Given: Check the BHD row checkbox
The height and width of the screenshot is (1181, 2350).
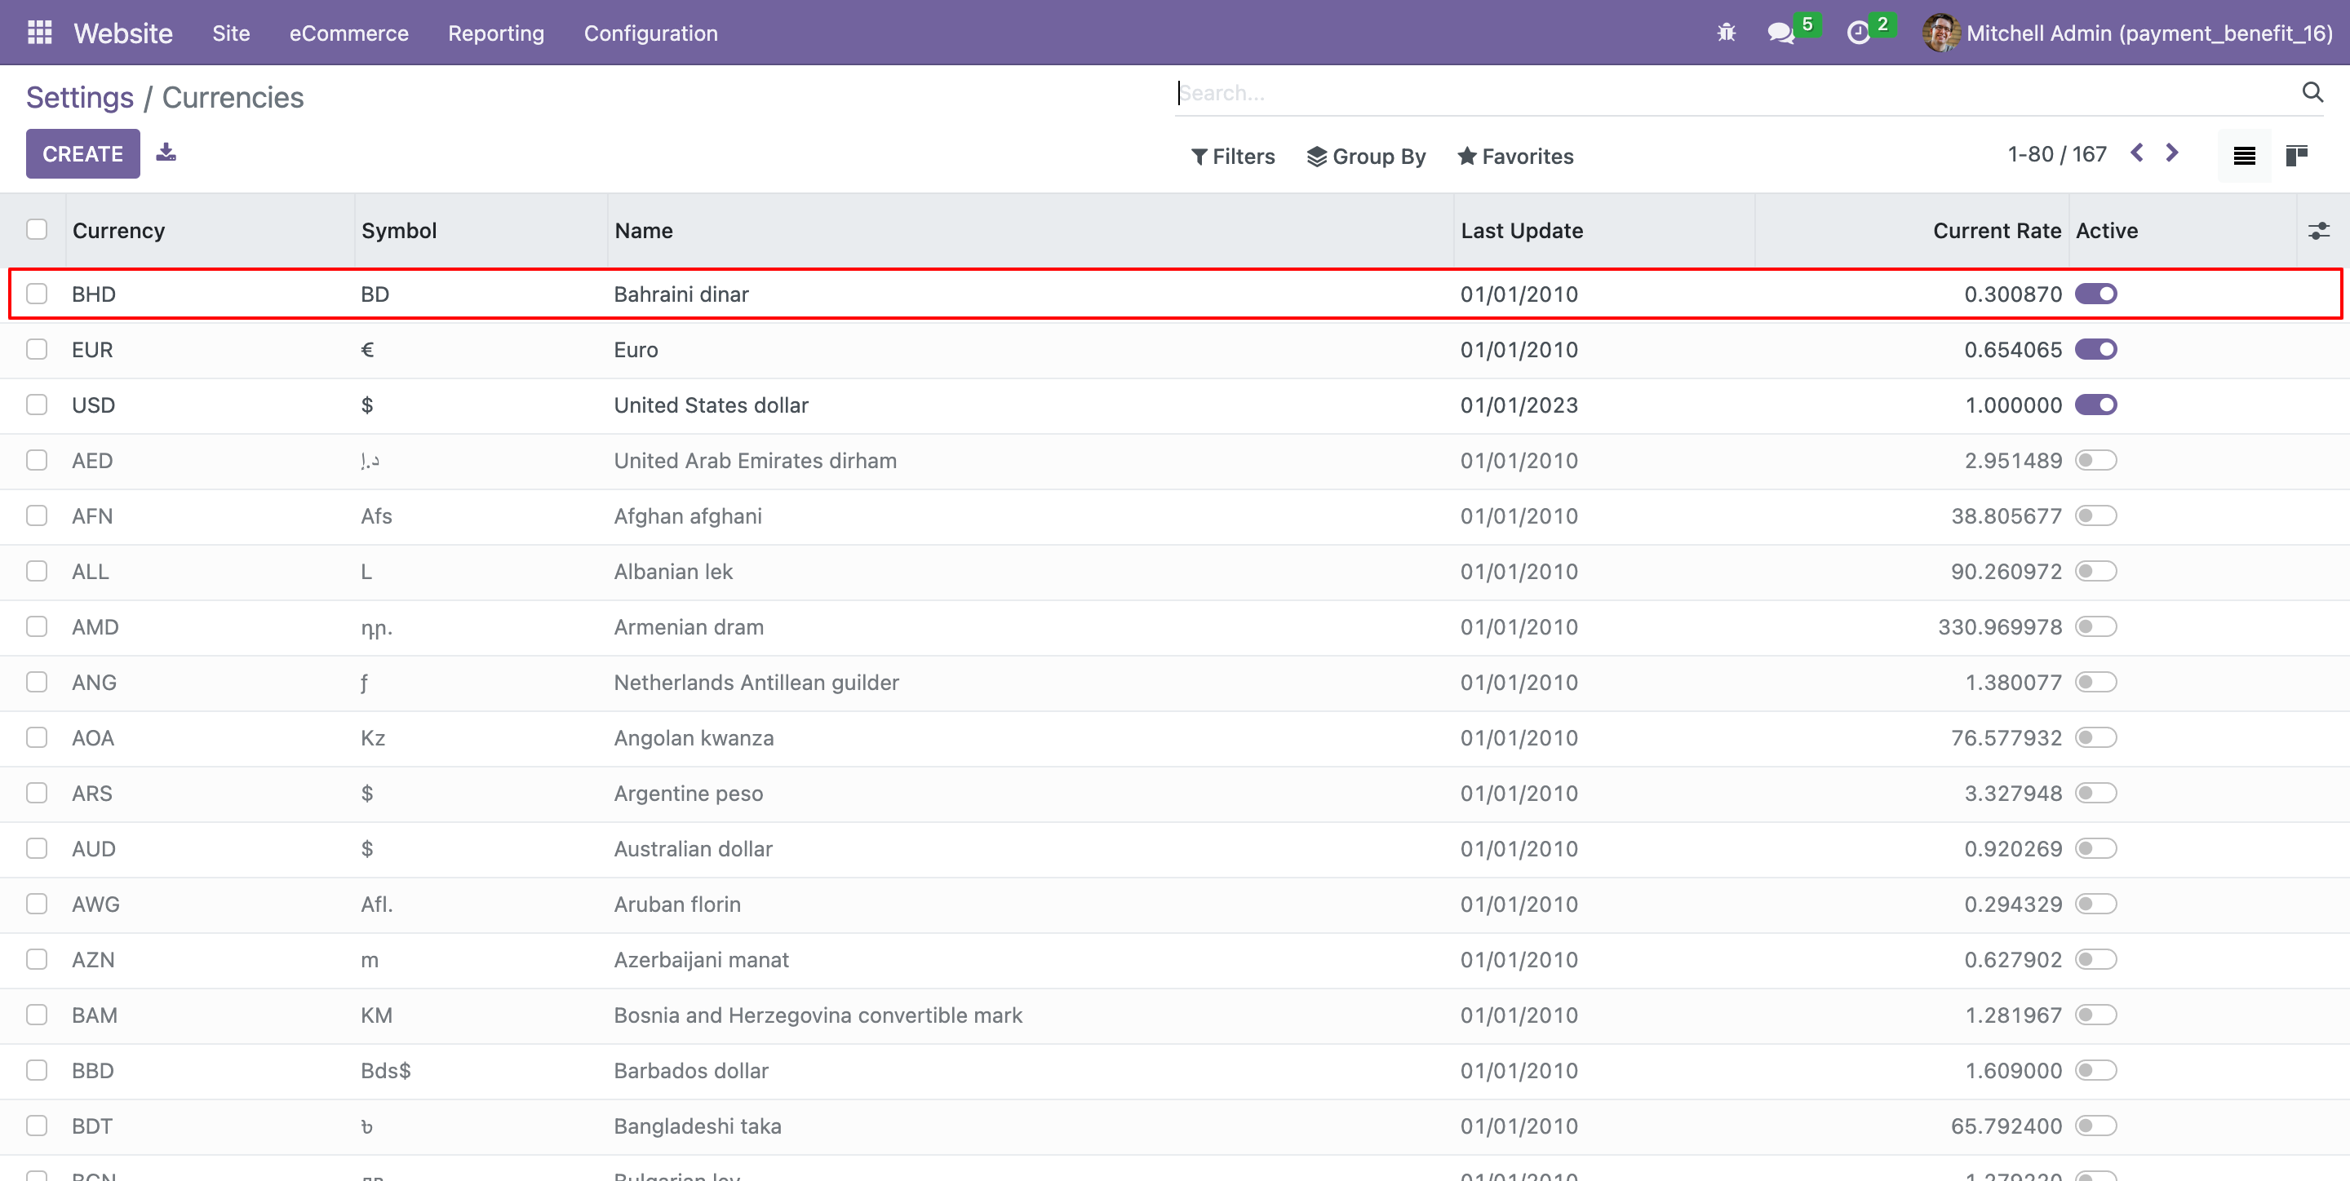Looking at the screenshot, I should coord(37,294).
